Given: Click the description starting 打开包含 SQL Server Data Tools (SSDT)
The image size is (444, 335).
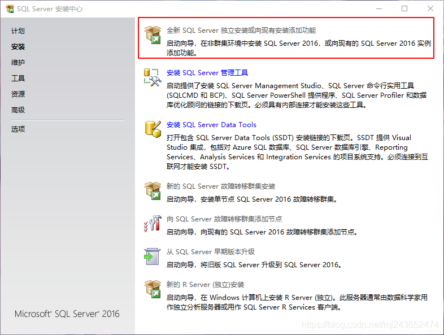Looking at the screenshot, I should coord(297,152).
